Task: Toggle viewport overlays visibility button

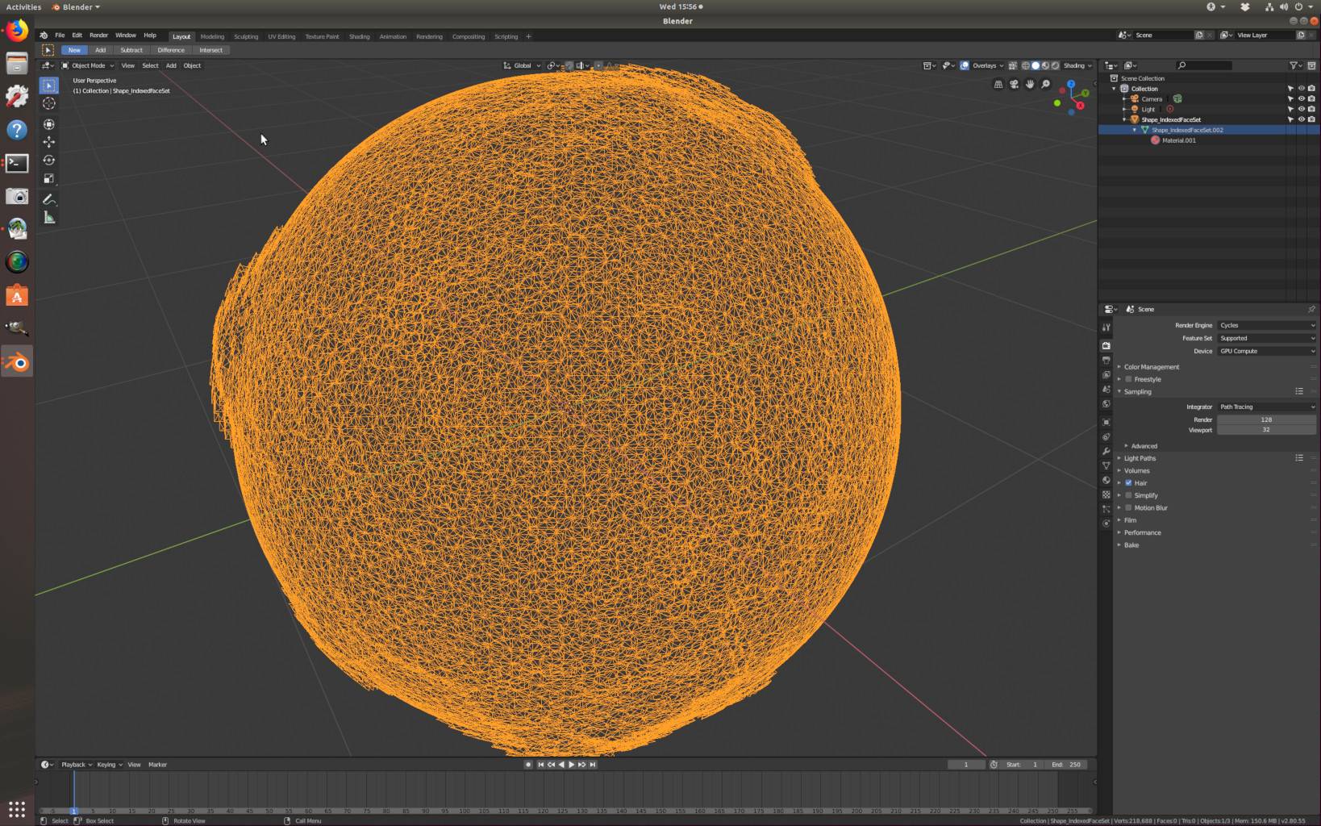Action: (965, 65)
